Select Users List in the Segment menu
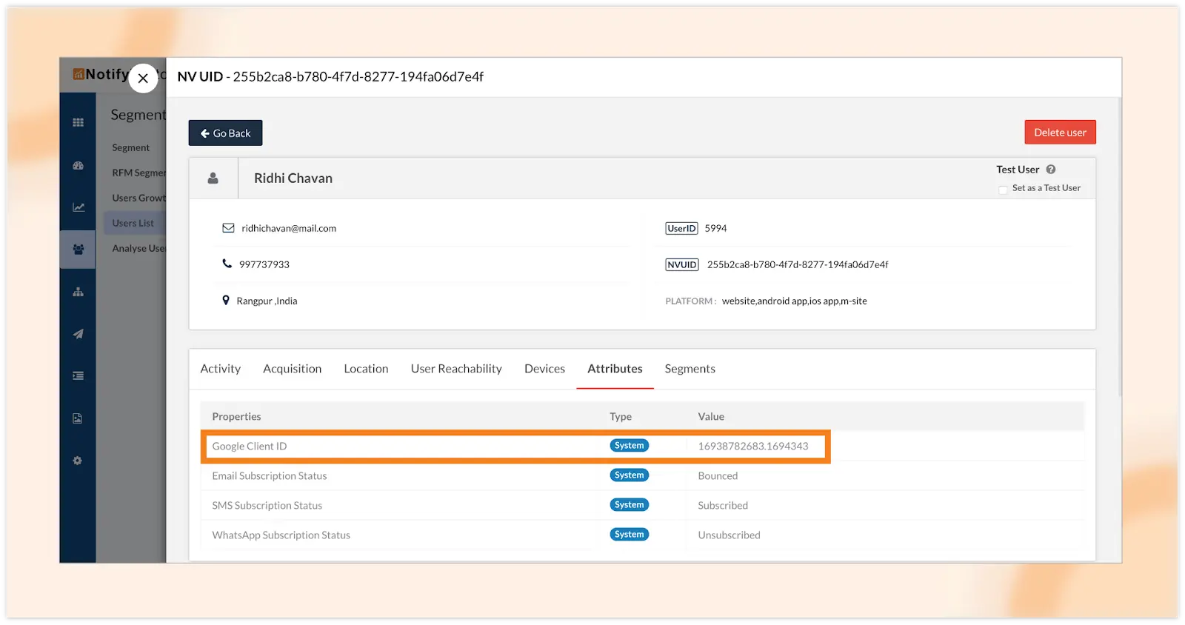Screen dimensions: 1185x625 point(133,223)
